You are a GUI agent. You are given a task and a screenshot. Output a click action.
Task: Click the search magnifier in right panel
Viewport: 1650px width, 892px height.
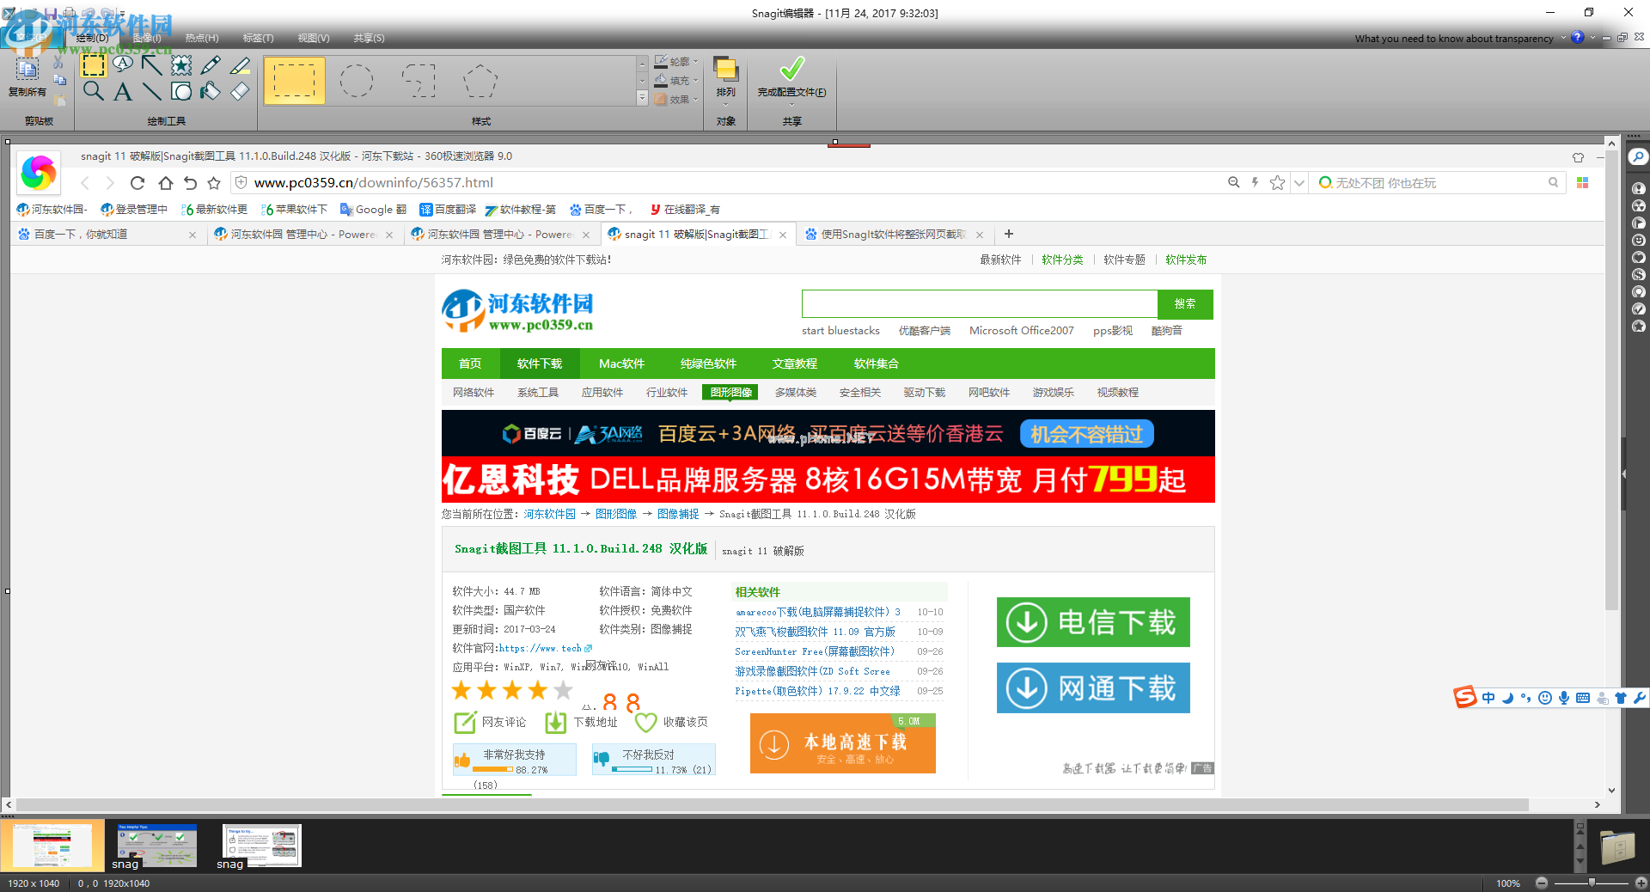click(x=1638, y=156)
